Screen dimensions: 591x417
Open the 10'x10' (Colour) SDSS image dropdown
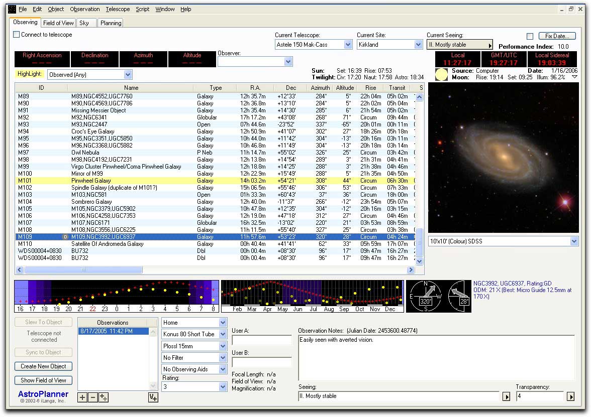point(574,241)
